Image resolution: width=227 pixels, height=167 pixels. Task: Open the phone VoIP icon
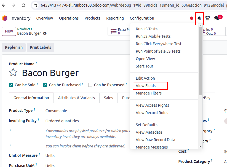click(207, 18)
